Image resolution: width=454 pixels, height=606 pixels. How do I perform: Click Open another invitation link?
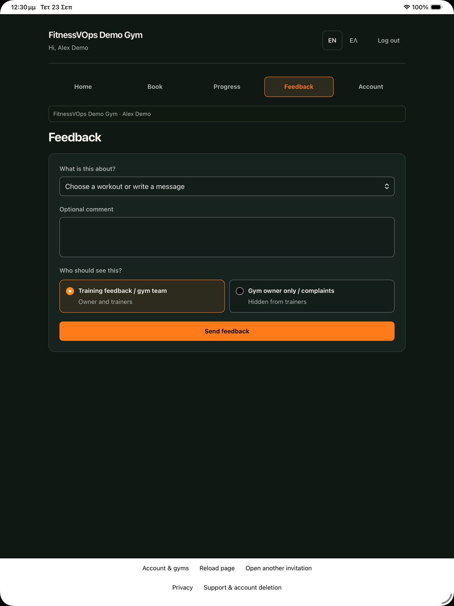278,568
